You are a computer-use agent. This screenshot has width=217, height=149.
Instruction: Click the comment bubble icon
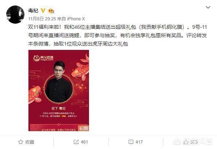coord(131,142)
